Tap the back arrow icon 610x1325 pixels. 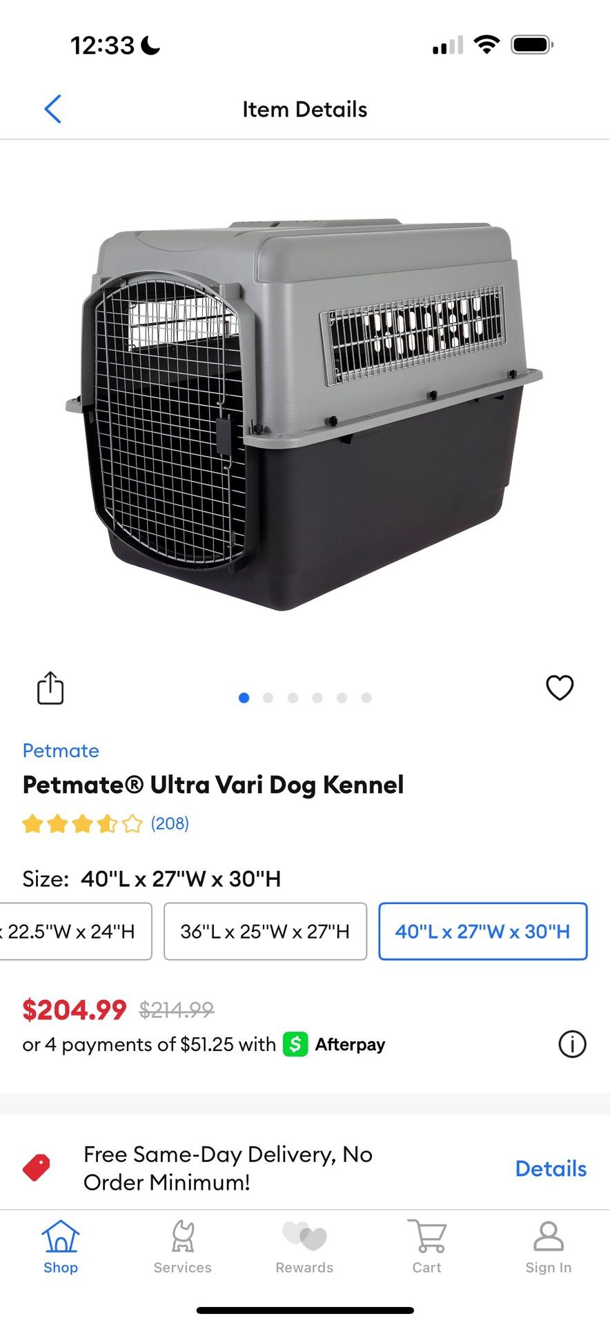coord(53,109)
